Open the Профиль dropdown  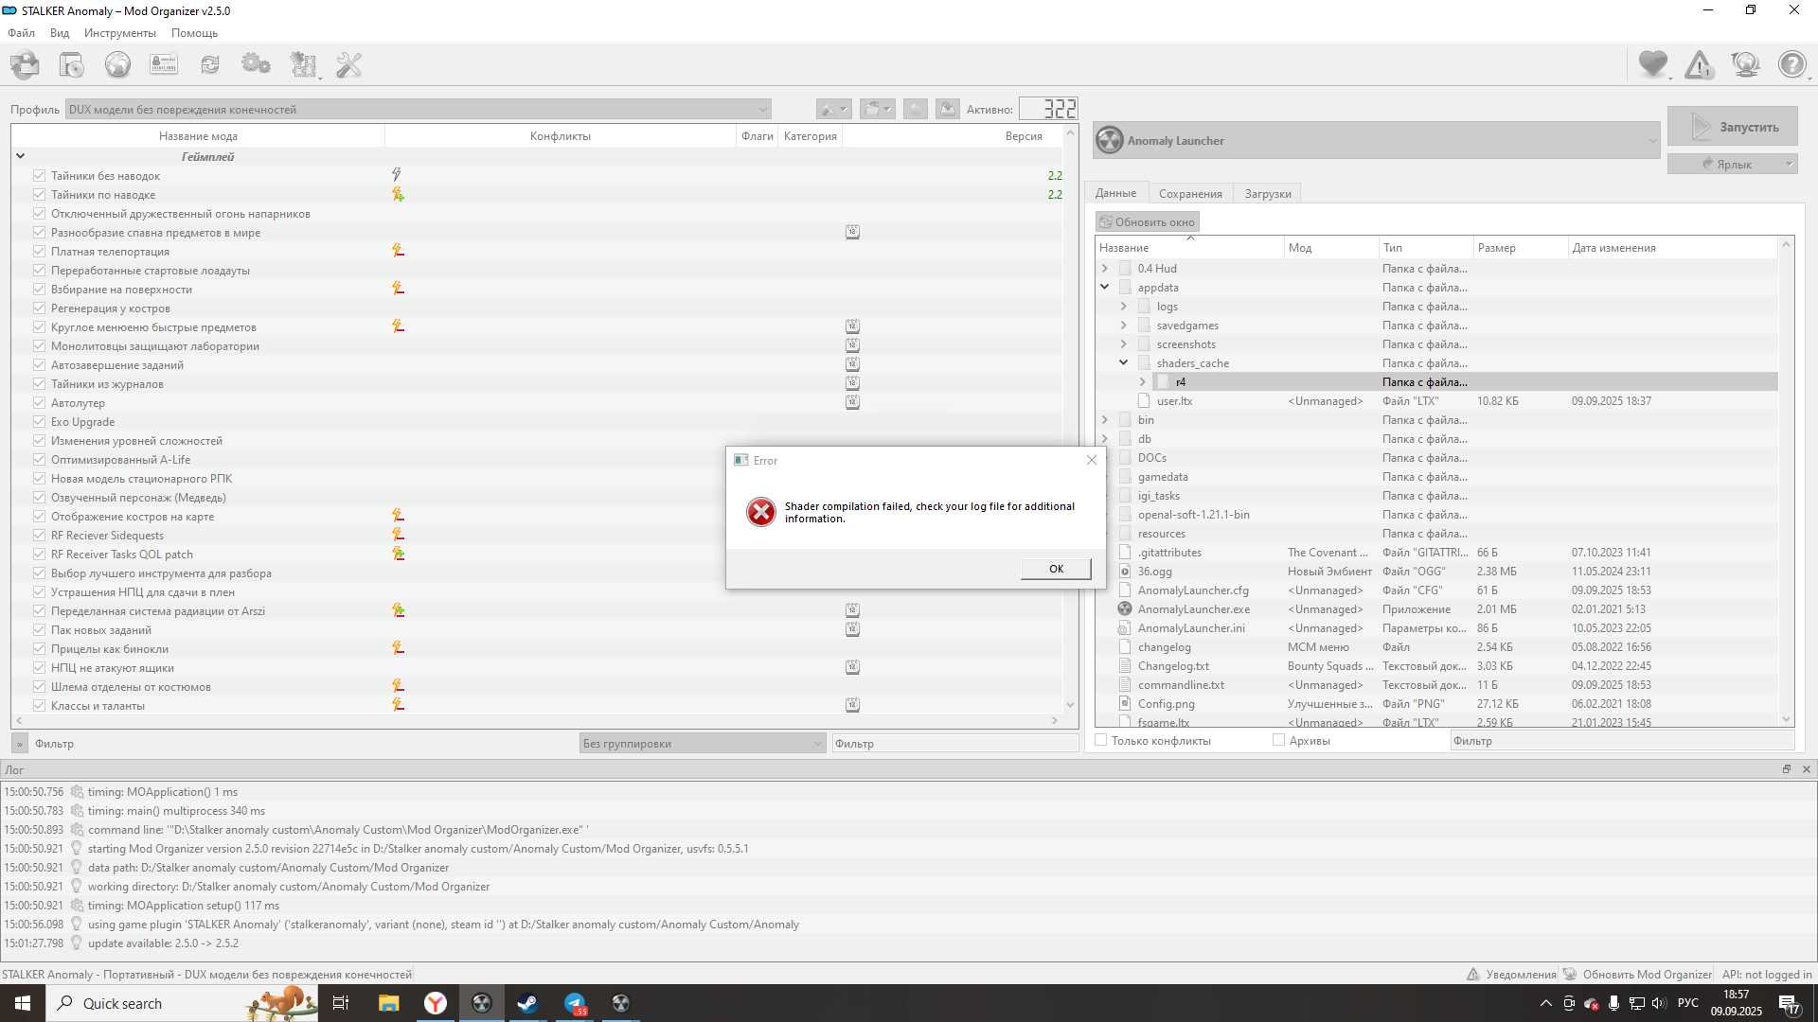(x=418, y=109)
